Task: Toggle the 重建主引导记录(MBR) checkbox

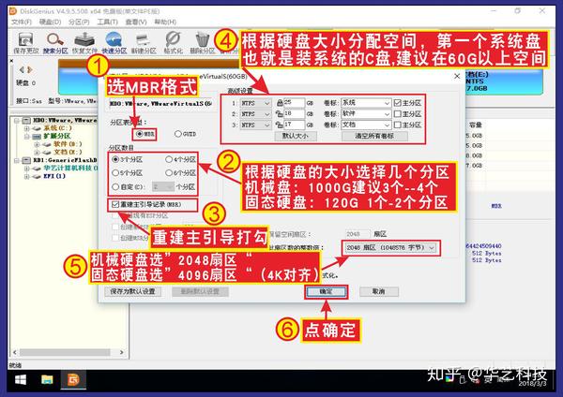Action: pyautogui.click(x=114, y=204)
